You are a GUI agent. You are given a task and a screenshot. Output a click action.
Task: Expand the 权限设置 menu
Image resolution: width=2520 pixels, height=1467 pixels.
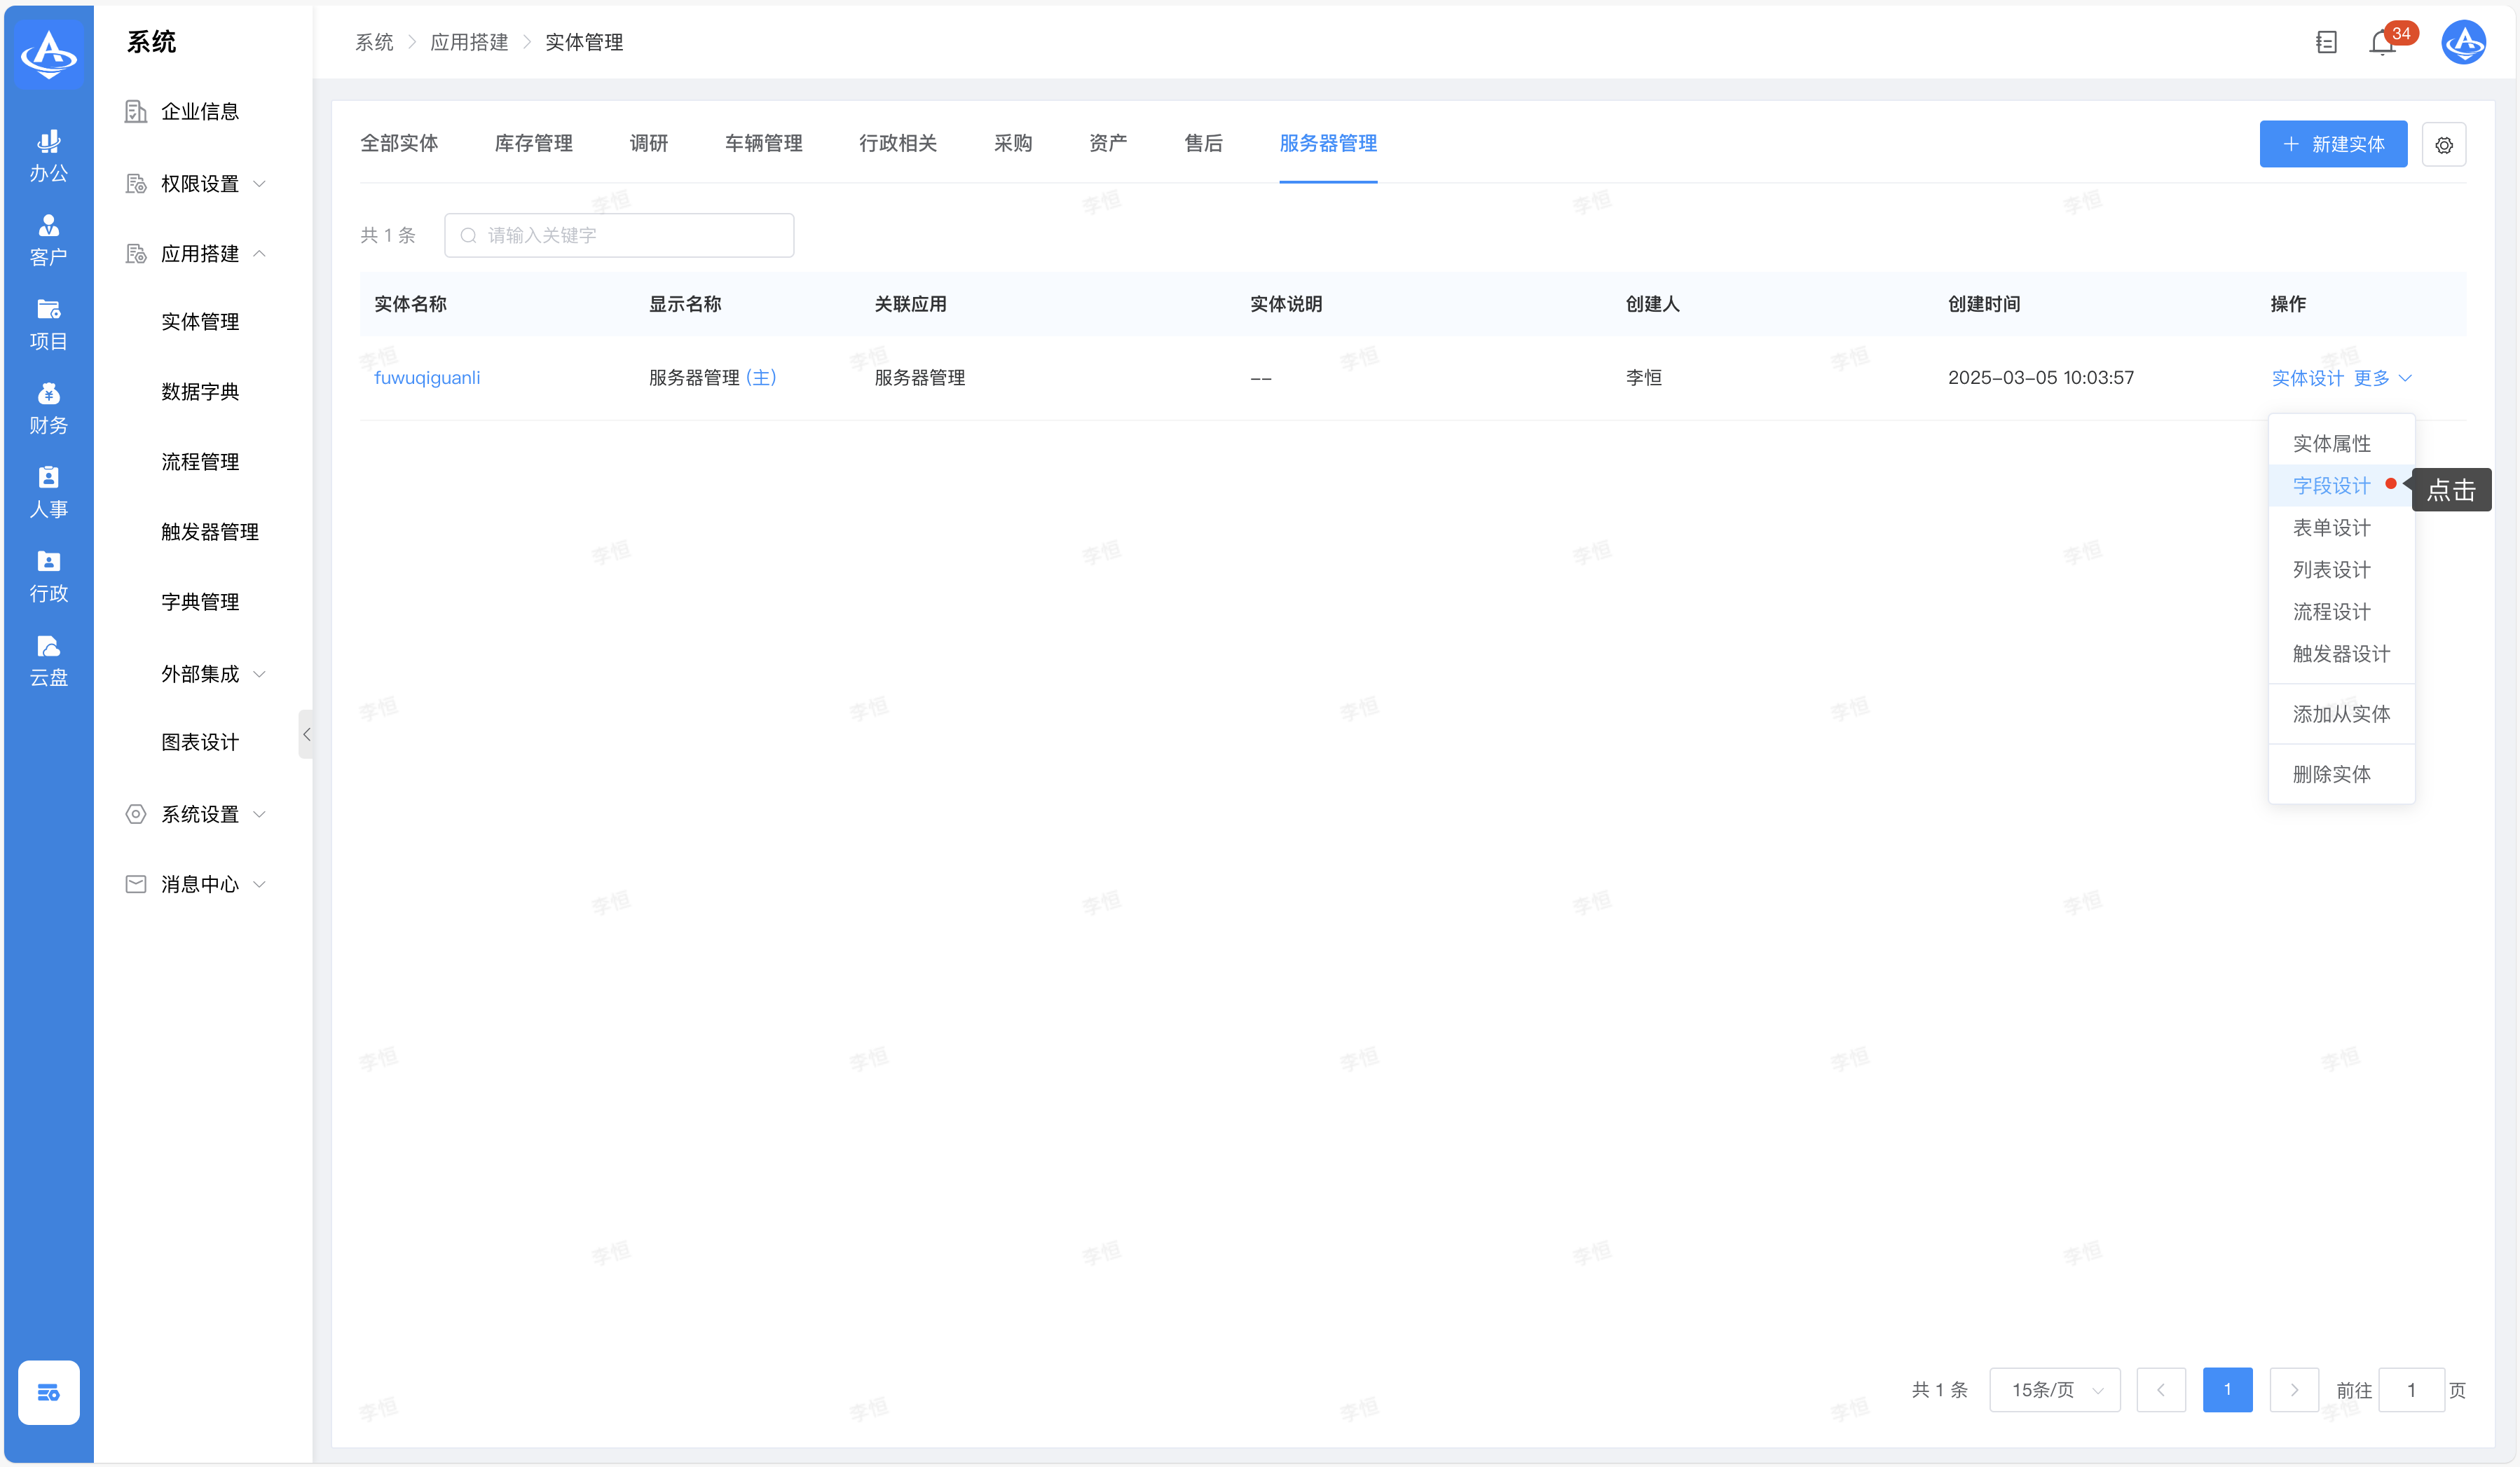point(200,184)
